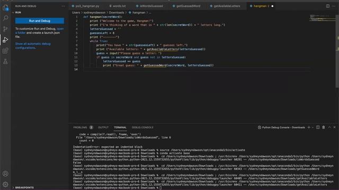This screenshot has width=339, height=190.
Task: Click the code minimap preview
Action: point(322,18)
